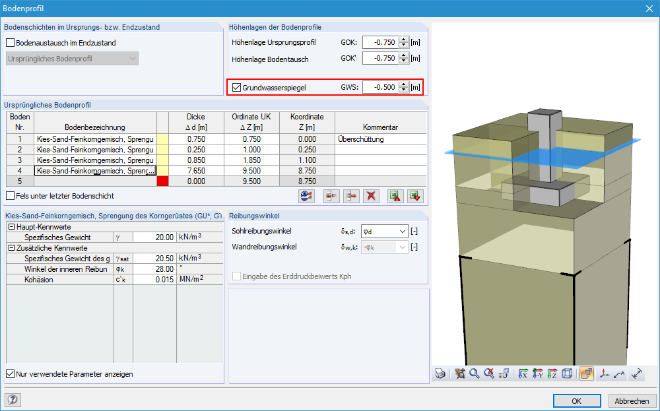Click the dimension label 'A' icon
The width and height of the screenshot is (660, 411).
coord(619,373)
